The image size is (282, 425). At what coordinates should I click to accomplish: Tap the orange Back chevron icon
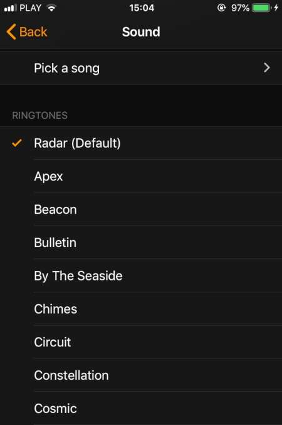coord(11,31)
